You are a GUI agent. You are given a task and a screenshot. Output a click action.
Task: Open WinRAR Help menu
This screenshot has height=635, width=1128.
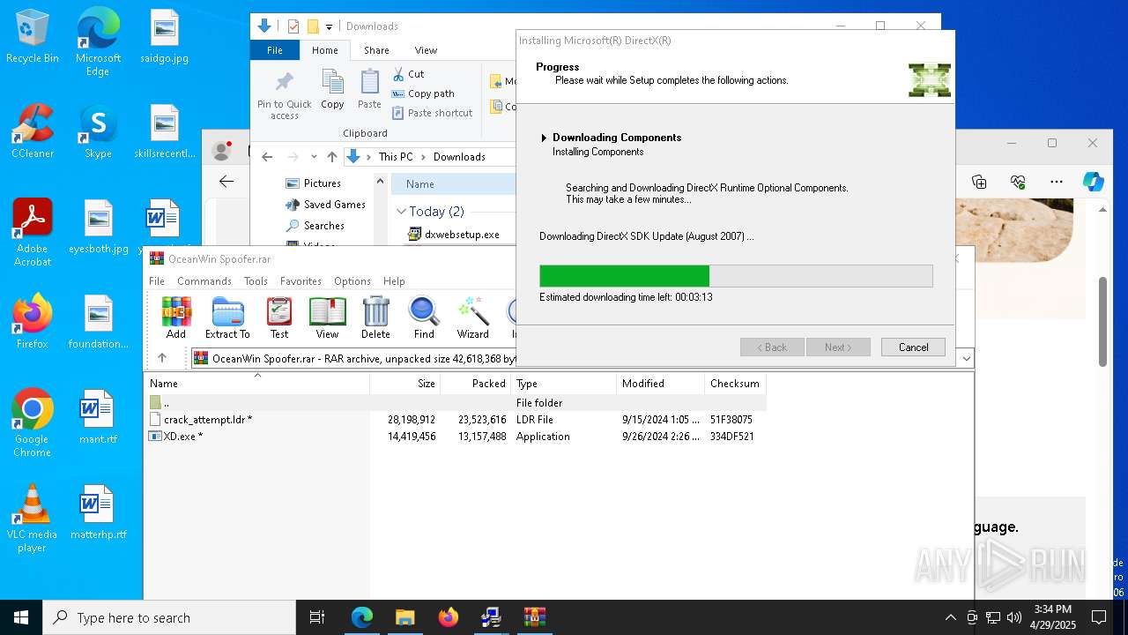pyautogui.click(x=394, y=281)
